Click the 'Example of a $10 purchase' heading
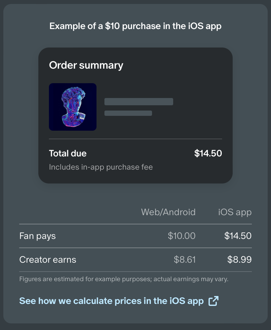271x330 pixels. point(135,26)
